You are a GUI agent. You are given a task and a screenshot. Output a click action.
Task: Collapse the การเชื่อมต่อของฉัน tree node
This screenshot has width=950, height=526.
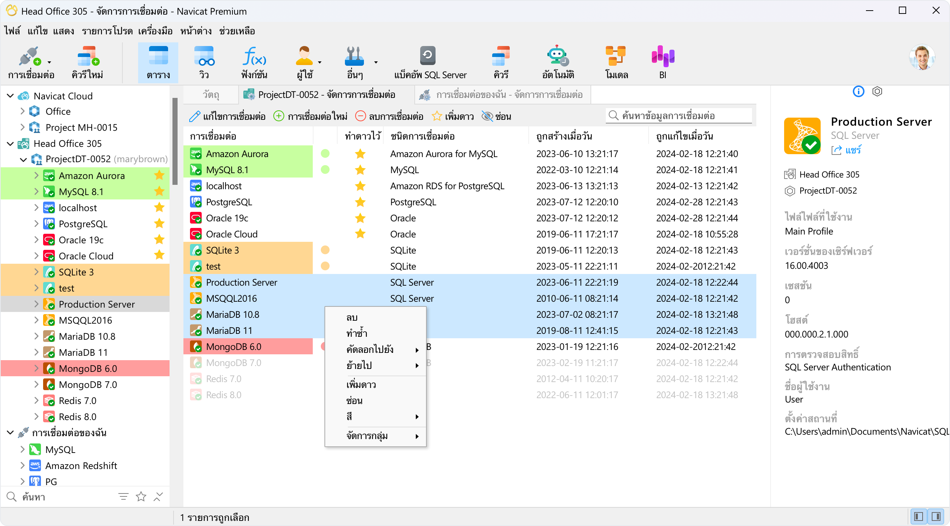10,433
